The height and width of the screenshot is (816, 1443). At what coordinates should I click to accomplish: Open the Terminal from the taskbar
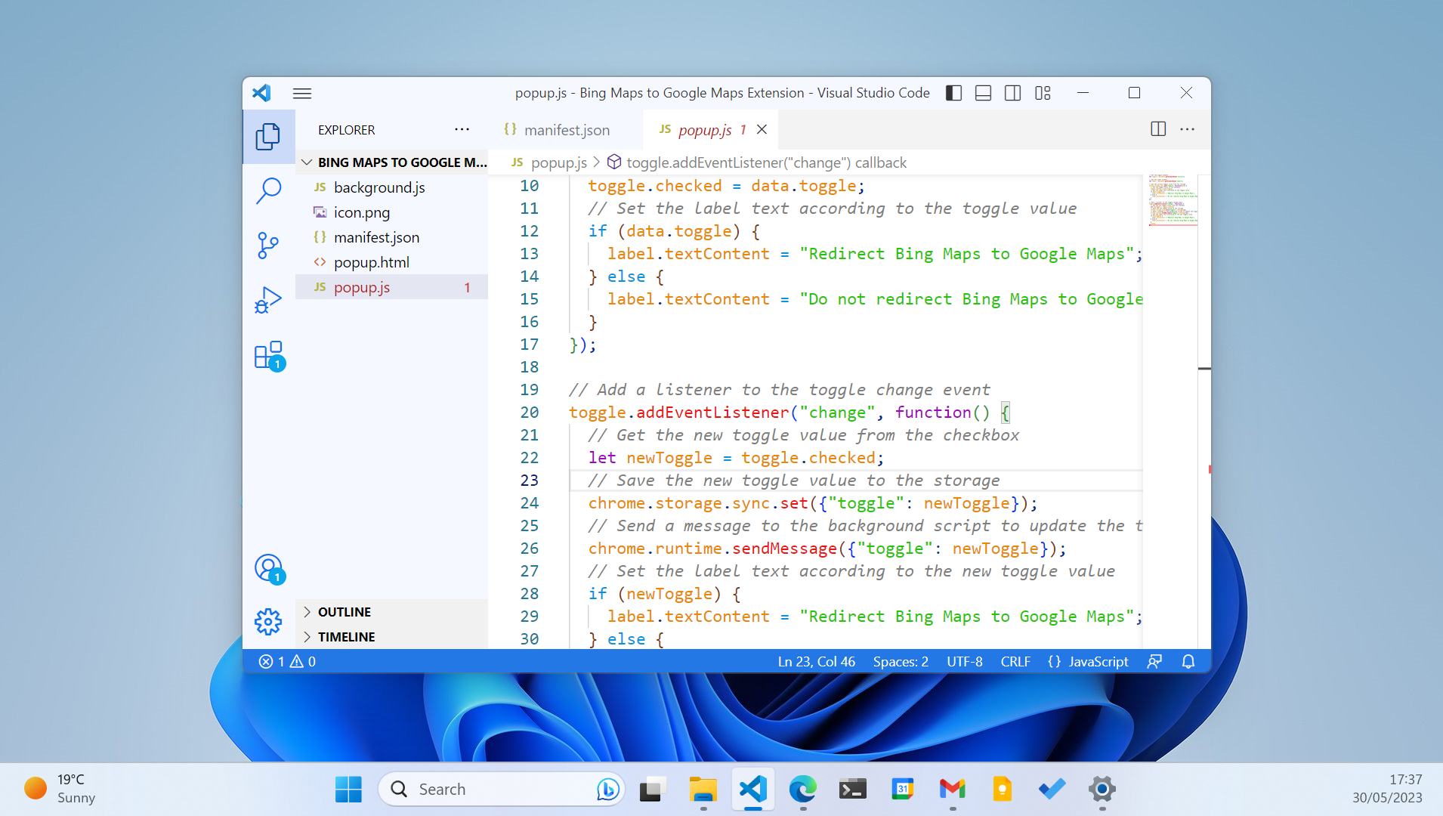click(853, 790)
